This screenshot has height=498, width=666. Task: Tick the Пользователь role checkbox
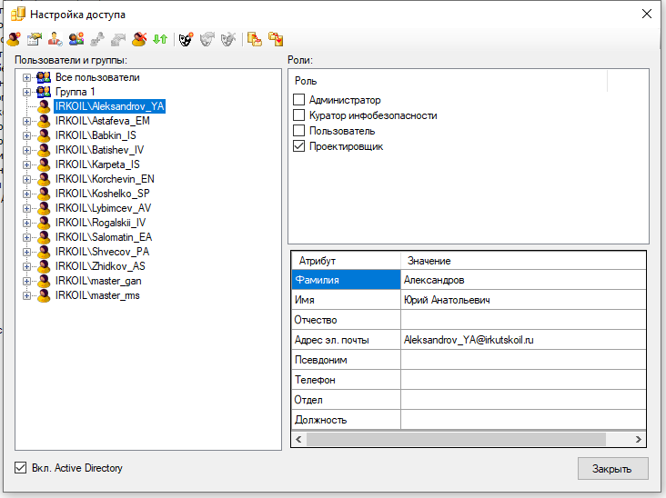[299, 131]
